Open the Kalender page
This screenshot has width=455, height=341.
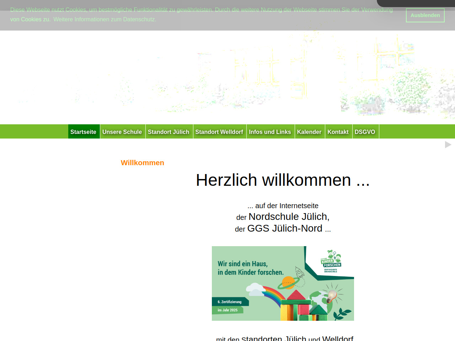[309, 132]
